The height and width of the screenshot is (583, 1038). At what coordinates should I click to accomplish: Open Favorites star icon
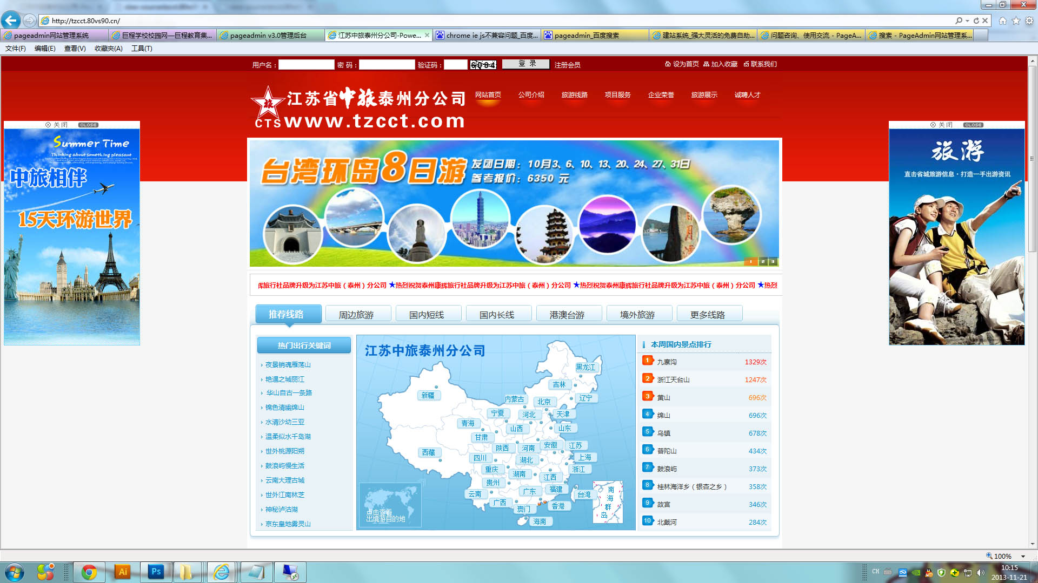pyautogui.click(x=1016, y=21)
